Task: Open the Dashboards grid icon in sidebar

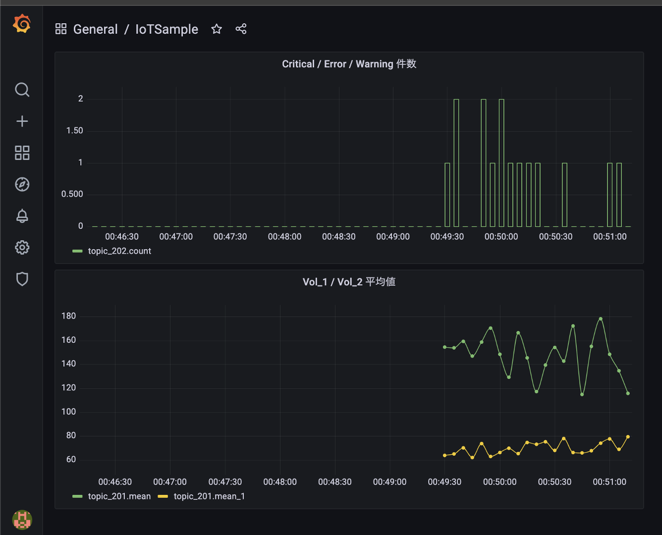Action: [22, 153]
